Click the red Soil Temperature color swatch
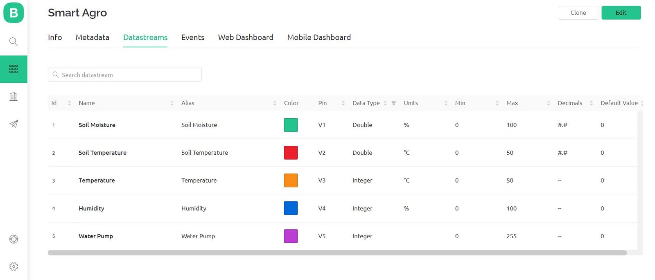The width and height of the screenshot is (655, 280). (x=291, y=153)
